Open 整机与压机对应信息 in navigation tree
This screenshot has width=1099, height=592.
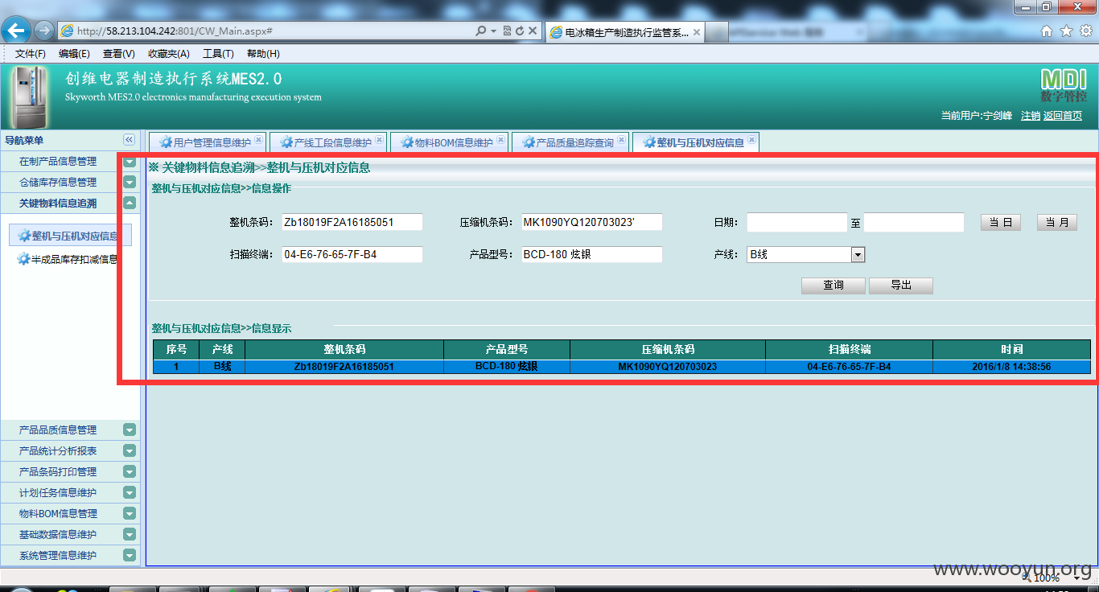69,236
